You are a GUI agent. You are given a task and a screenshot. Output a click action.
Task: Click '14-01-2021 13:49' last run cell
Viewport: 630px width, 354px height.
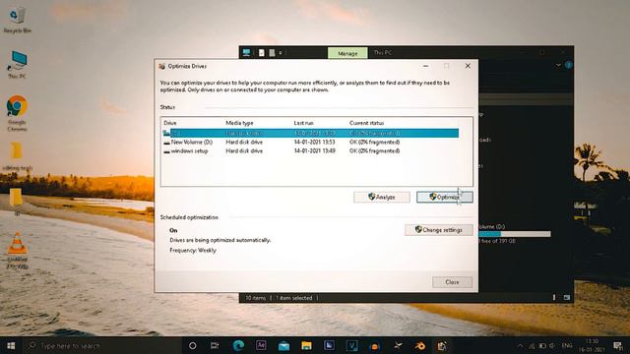(314, 150)
